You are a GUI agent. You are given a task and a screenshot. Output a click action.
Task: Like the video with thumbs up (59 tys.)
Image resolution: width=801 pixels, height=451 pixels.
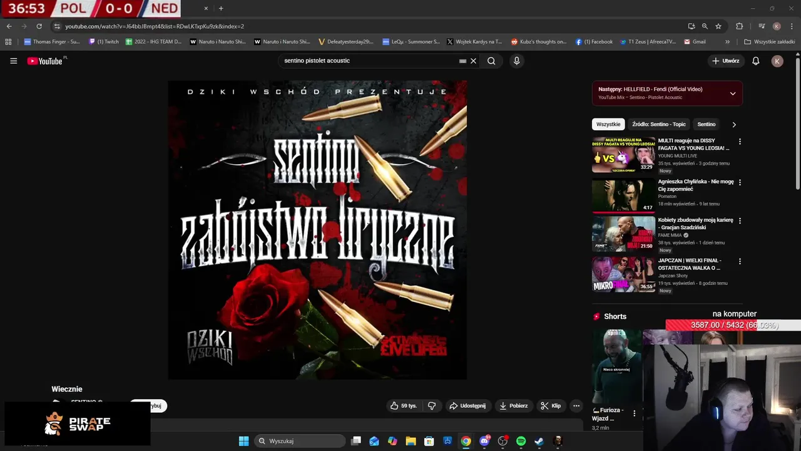click(404, 406)
